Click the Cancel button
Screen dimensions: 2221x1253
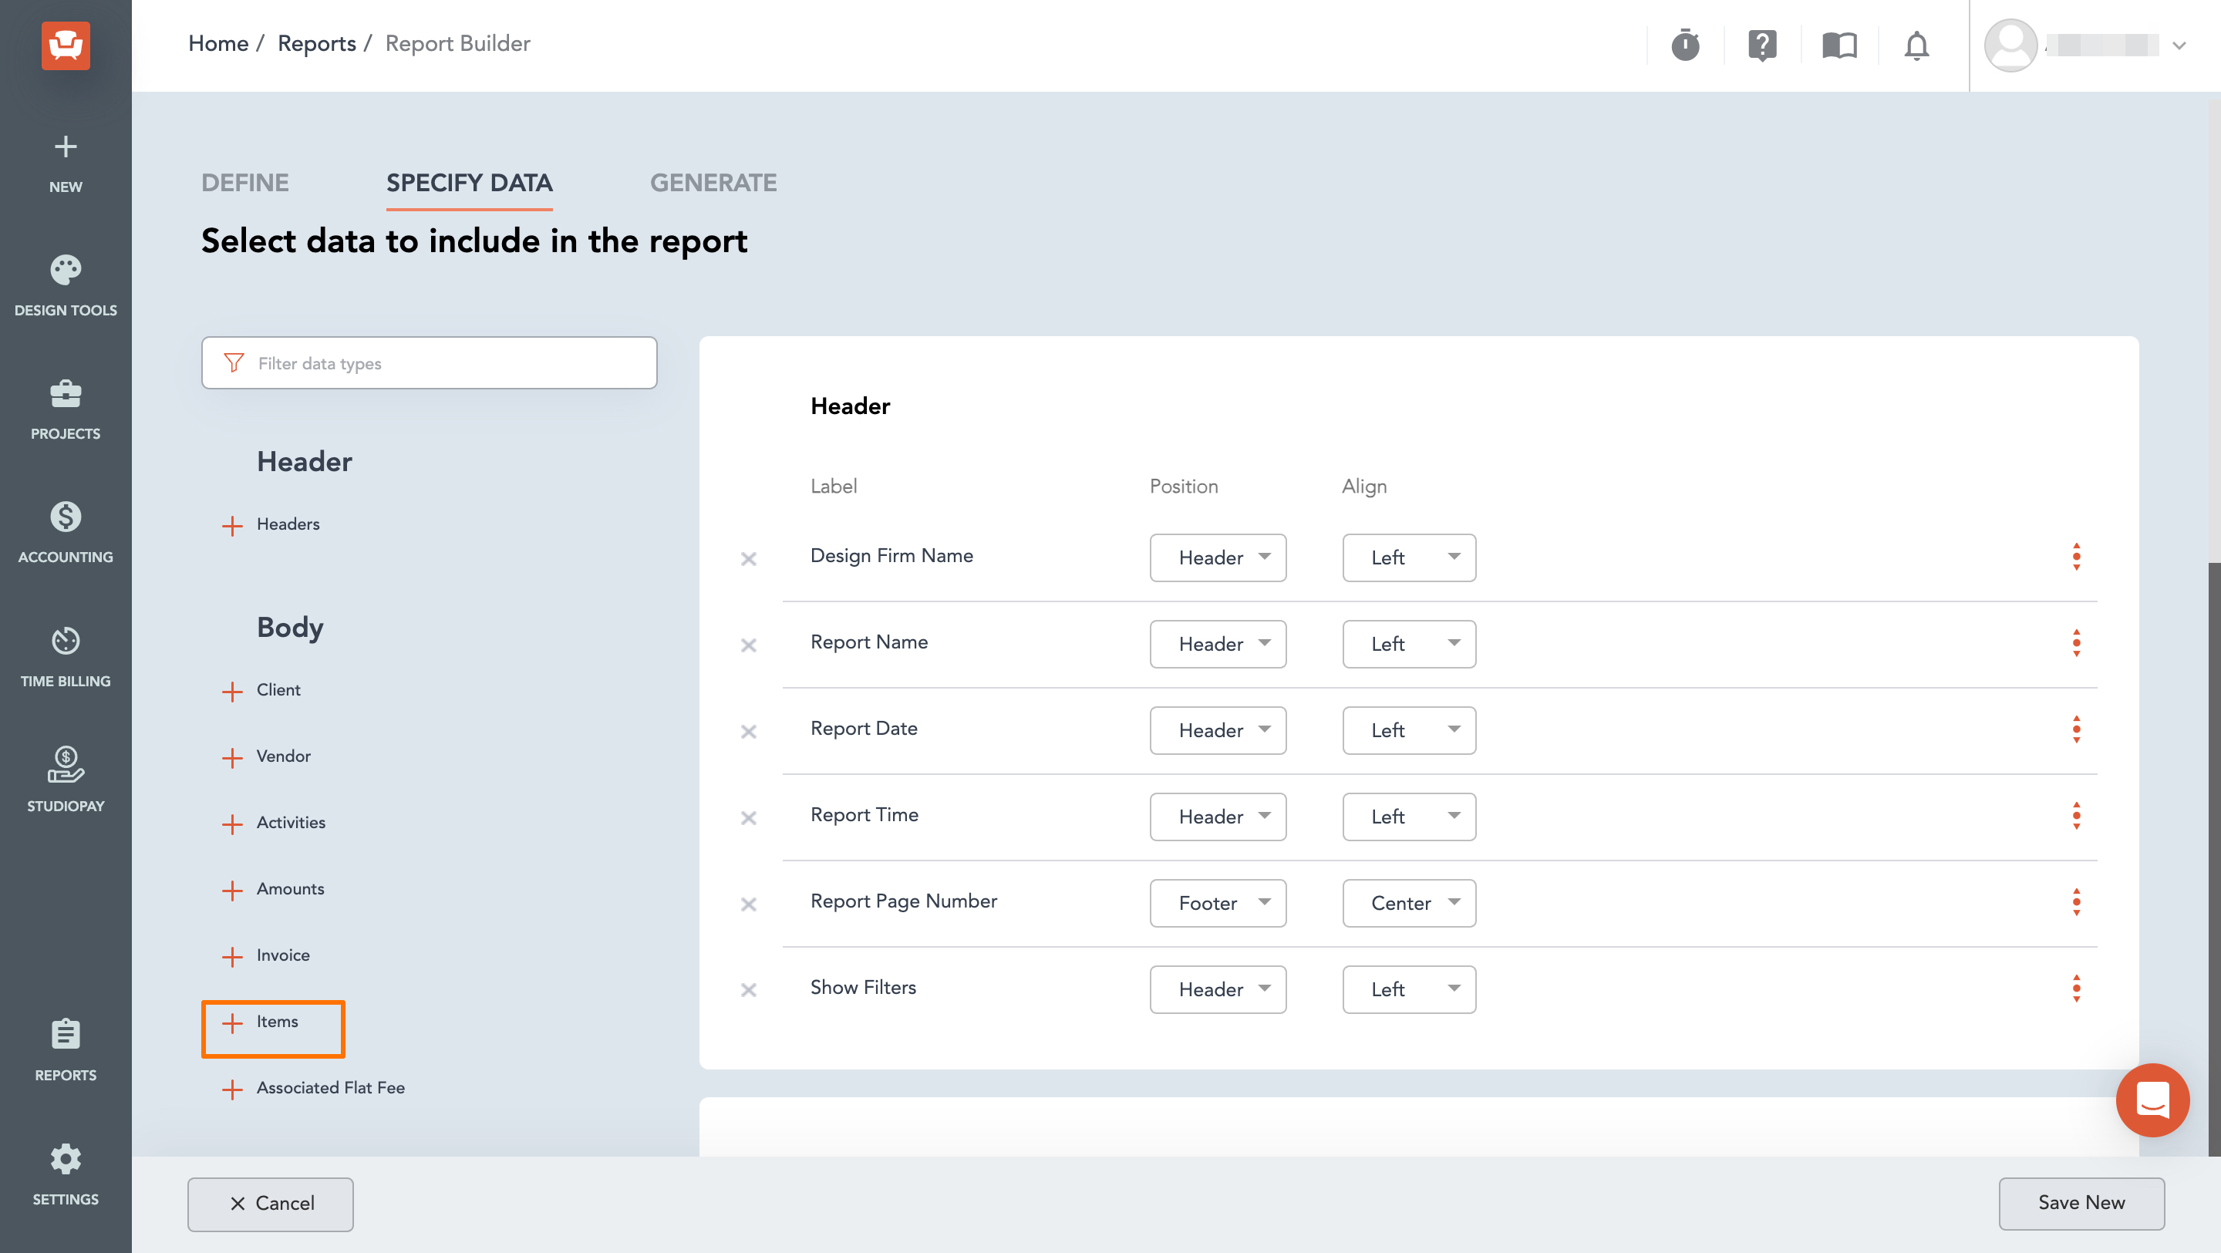click(x=271, y=1204)
